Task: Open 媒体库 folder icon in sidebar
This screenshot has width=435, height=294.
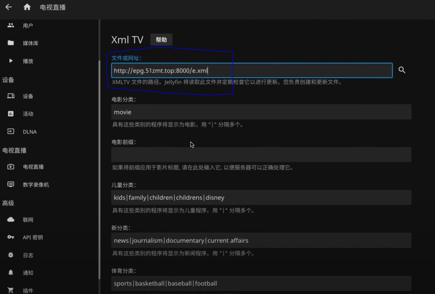Action: pos(11,43)
